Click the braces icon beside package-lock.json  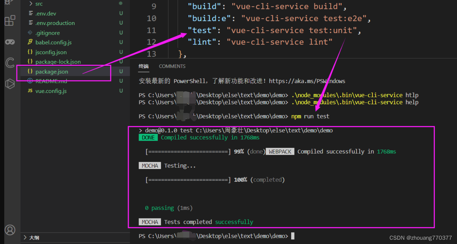30,62
